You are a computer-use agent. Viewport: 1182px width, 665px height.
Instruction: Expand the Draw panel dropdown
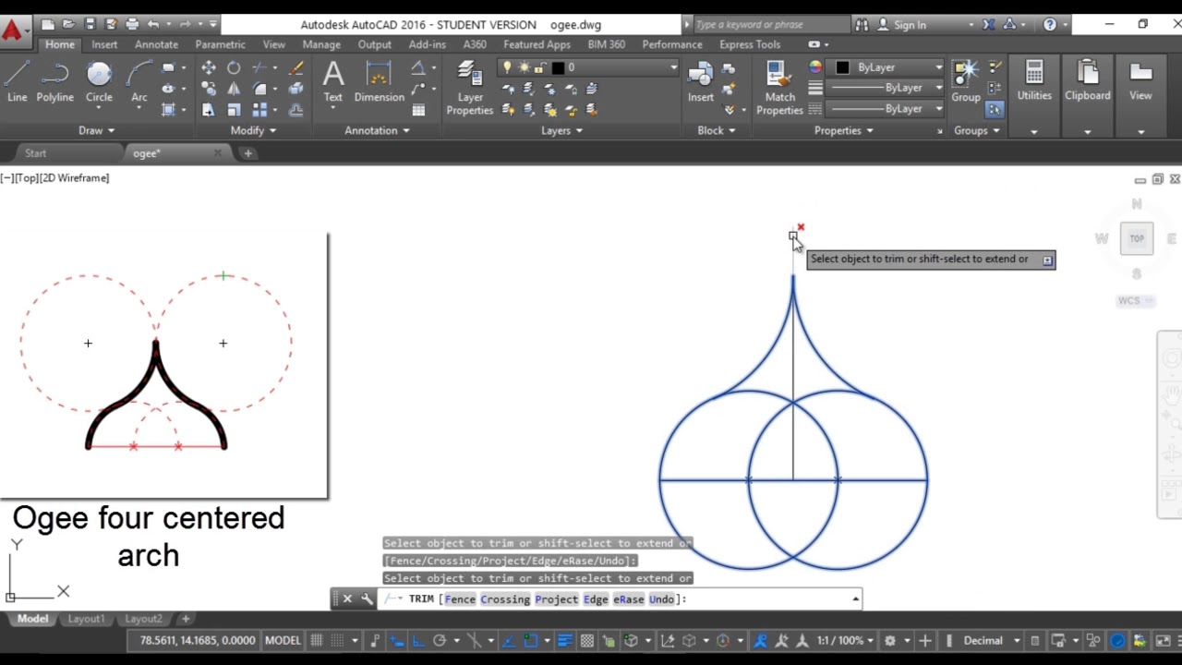pos(96,130)
